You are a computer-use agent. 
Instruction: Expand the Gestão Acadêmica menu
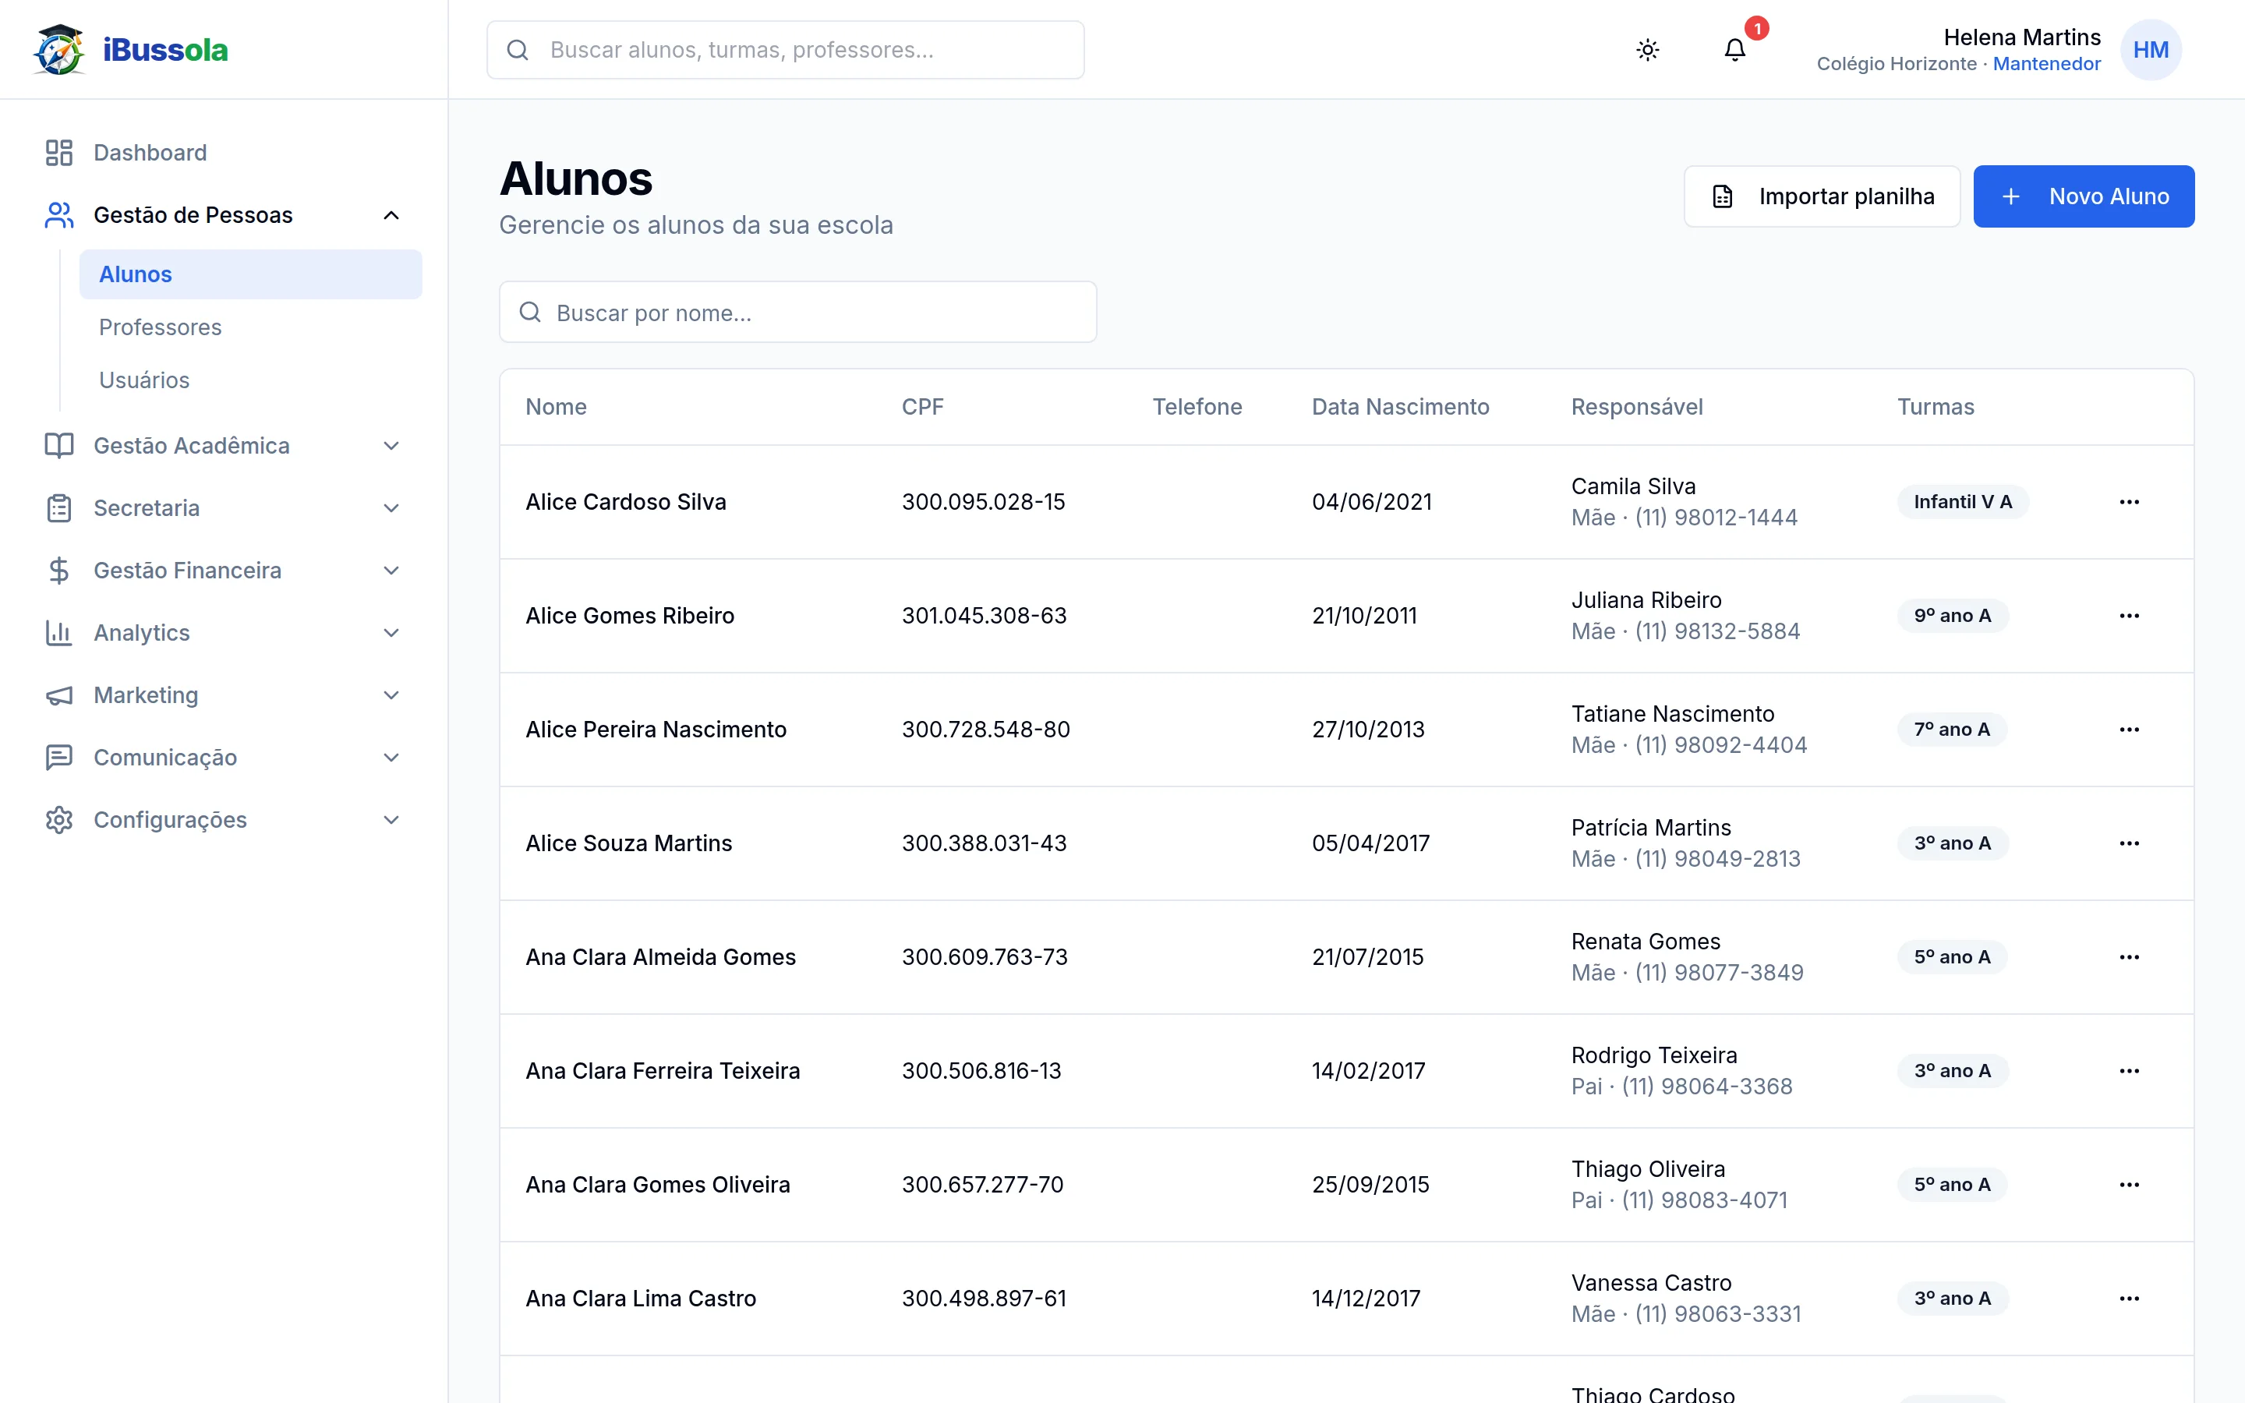224,445
